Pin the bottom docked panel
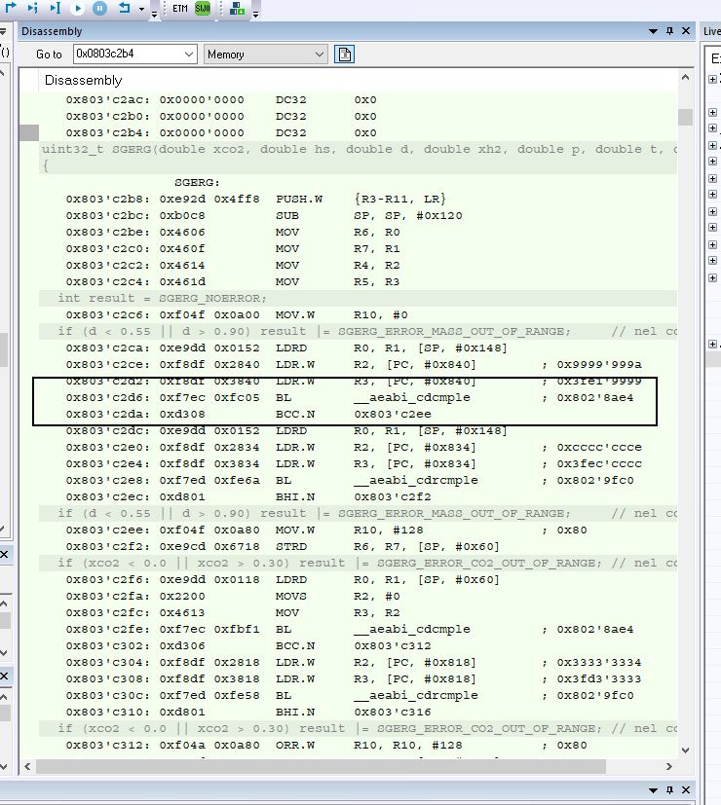Screen dimensions: 721x805 (669, 789)
